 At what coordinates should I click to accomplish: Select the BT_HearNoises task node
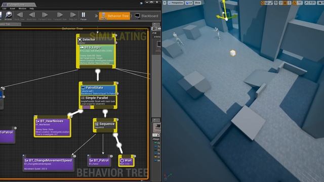pyautogui.click(x=53, y=127)
